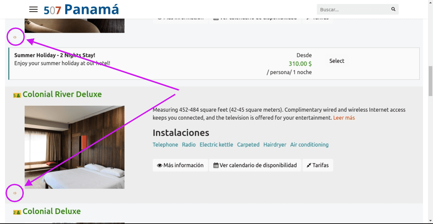
Task: Click the arrows below Colonial River Deluxe photo
Action: pyautogui.click(x=15, y=193)
